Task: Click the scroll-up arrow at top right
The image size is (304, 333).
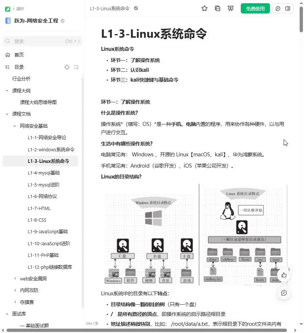Action: (x=301, y=3)
